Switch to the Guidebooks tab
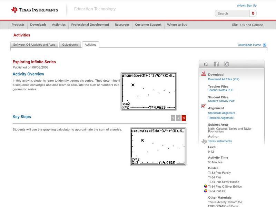The height and width of the screenshot is (207, 276). 70,45
